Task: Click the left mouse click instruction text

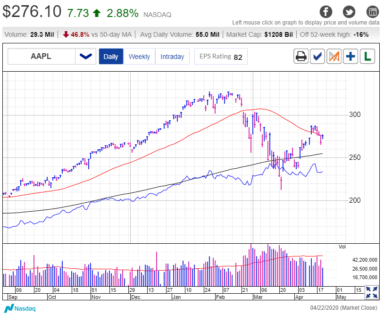Action: pos(306,23)
